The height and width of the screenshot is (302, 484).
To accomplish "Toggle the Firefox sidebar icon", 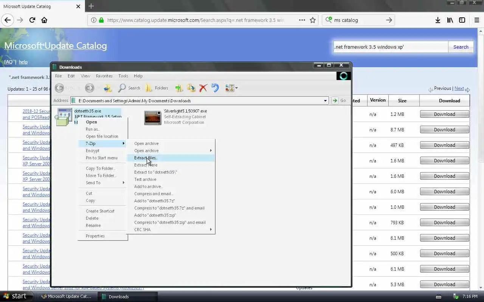I will pos(462,20).
